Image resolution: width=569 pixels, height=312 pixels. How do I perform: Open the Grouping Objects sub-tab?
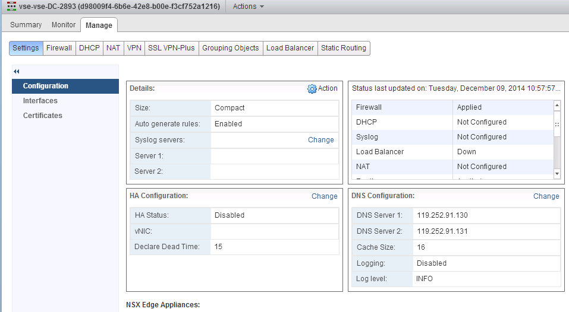(231, 48)
